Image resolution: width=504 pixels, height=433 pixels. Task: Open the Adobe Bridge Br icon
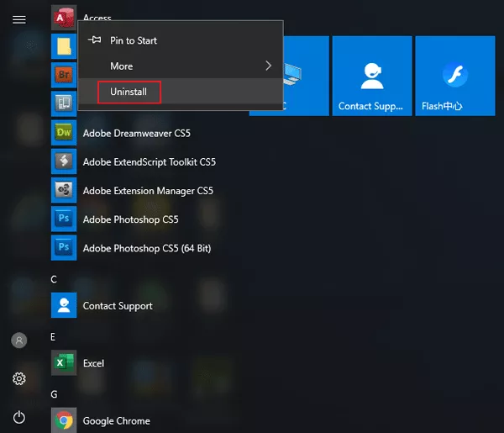(x=64, y=75)
